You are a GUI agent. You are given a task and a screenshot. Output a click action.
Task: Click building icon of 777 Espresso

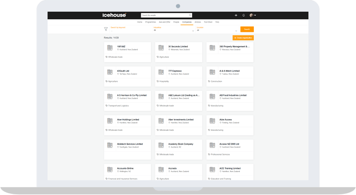point(161,72)
